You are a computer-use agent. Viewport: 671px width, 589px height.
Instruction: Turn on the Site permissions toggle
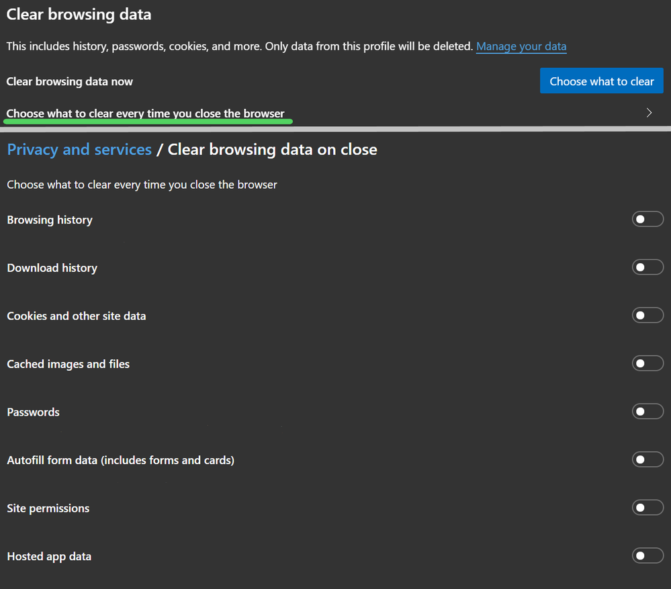tap(647, 508)
